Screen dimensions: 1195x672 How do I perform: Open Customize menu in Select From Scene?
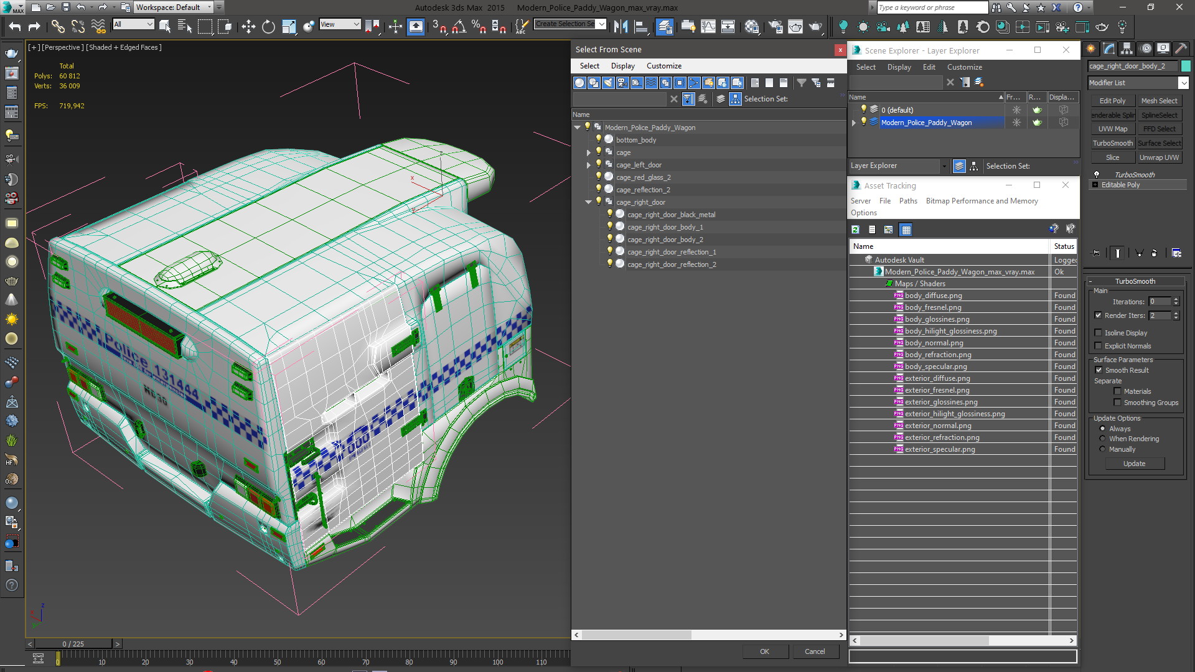[x=664, y=66]
